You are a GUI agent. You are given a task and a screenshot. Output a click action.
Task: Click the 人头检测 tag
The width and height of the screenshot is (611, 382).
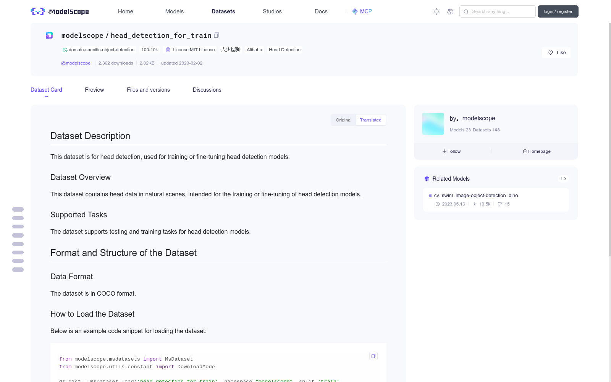tap(231, 50)
